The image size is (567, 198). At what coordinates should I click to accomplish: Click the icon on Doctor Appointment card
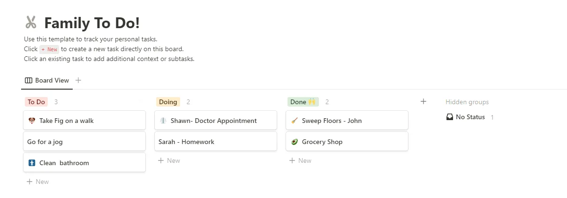(163, 121)
